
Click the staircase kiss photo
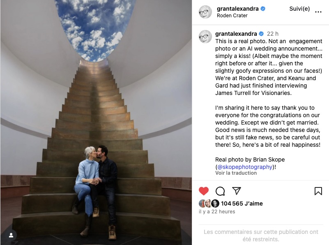coord(96,122)
